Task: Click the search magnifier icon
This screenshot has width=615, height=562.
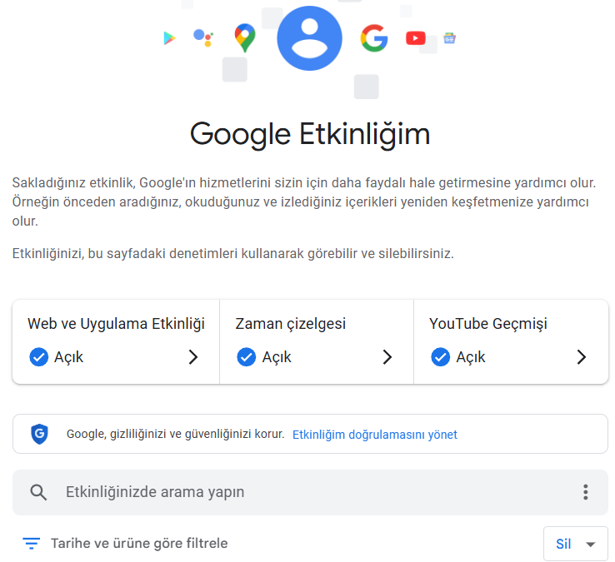Action: click(x=38, y=492)
